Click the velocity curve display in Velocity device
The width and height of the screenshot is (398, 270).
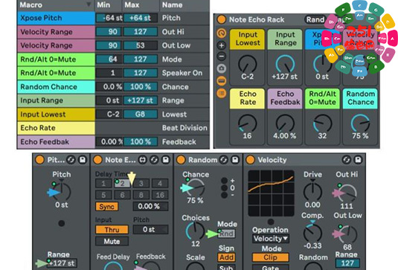[x=271, y=193]
